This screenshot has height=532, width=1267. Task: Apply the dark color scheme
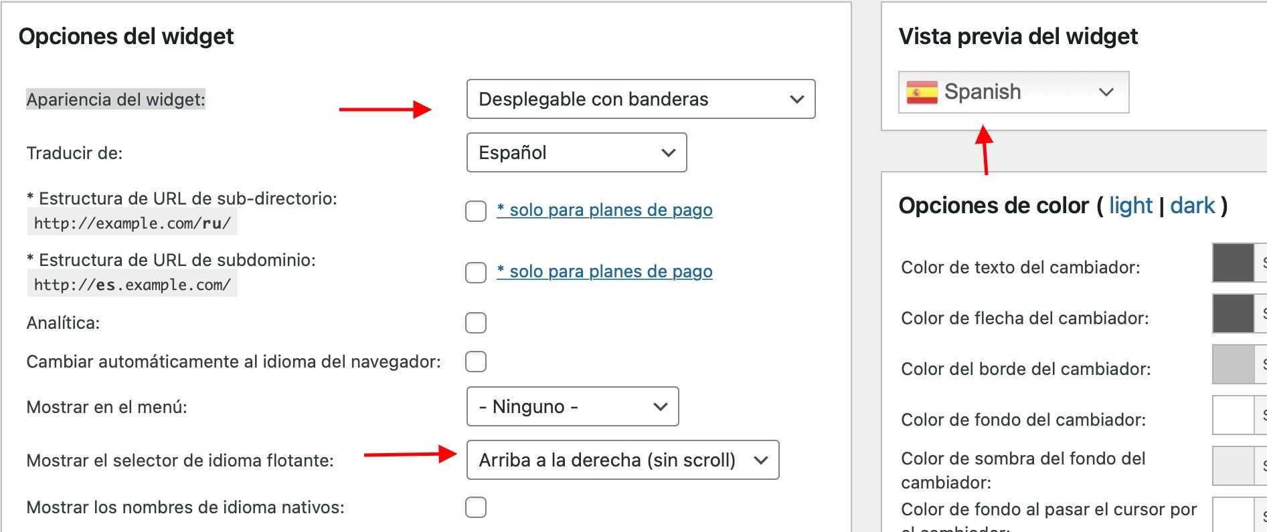pyautogui.click(x=1192, y=205)
